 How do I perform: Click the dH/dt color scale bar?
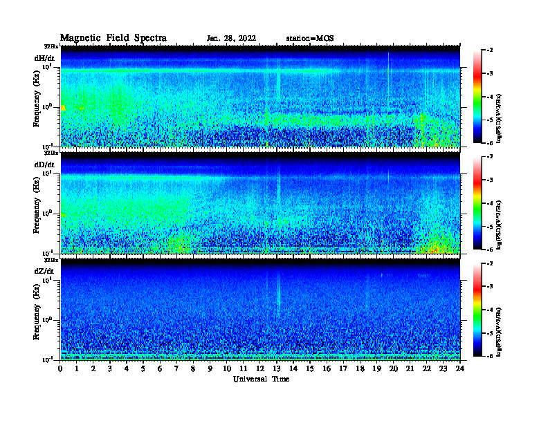[477, 97]
